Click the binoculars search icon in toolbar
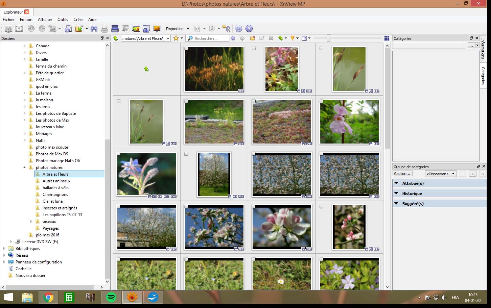491x308 pixels. tap(94, 29)
